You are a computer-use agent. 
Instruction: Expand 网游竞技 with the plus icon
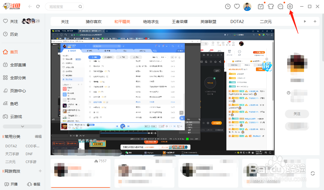click(x=40, y=171)
